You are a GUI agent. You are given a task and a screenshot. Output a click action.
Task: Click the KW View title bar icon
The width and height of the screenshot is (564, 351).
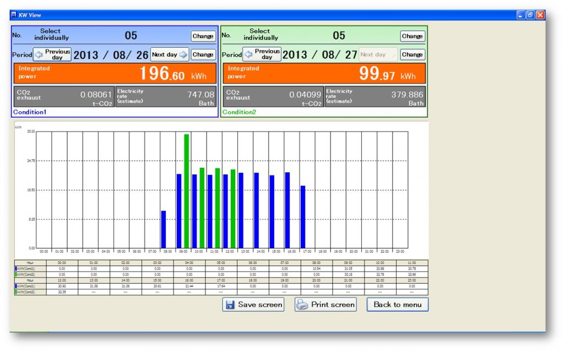click(14, 15)
